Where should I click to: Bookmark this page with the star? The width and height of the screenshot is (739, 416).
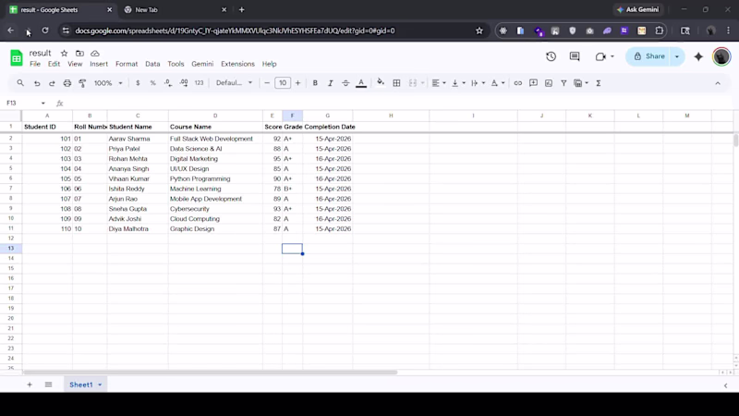[479, 31]
